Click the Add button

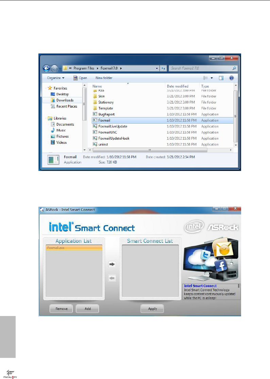(88, 309)
